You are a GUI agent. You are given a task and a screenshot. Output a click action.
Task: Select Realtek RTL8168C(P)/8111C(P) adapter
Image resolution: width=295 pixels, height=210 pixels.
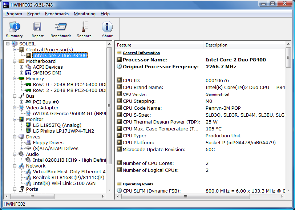(68, 177)
